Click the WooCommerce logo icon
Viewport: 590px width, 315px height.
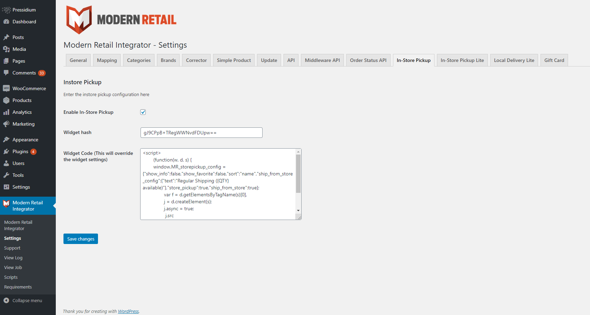[6, 88]
